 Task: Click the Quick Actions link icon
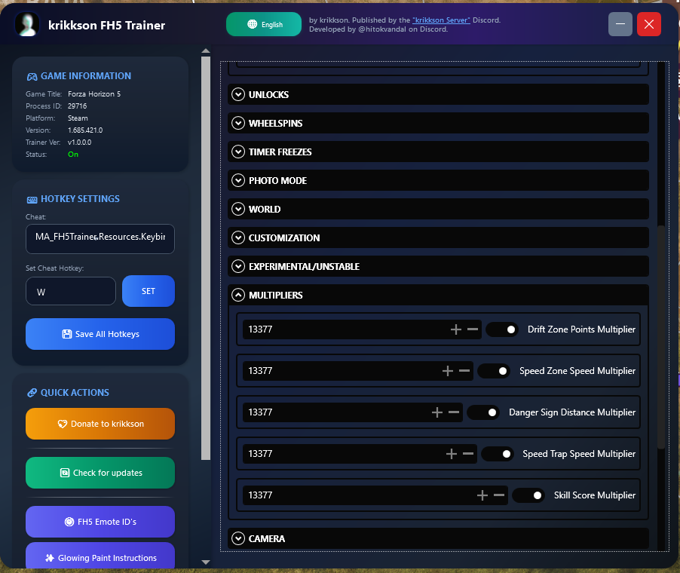pyautogui.click(x=32, y=393)
